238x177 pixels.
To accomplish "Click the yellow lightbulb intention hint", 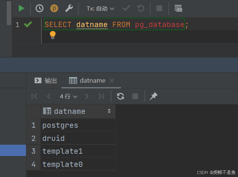I will [x=53, y=35].
